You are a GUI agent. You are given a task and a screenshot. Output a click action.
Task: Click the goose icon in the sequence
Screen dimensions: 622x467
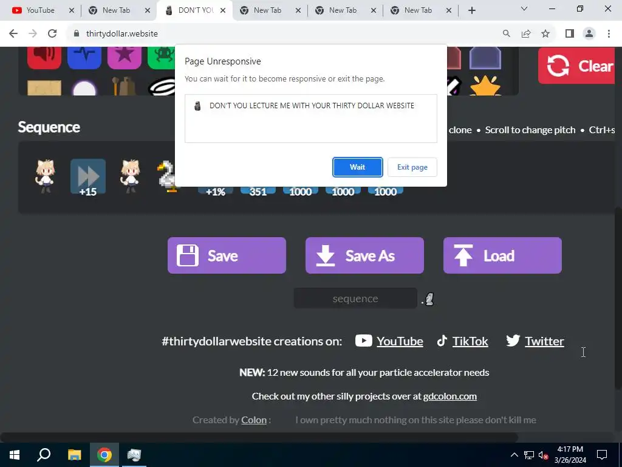coord(166,176)
